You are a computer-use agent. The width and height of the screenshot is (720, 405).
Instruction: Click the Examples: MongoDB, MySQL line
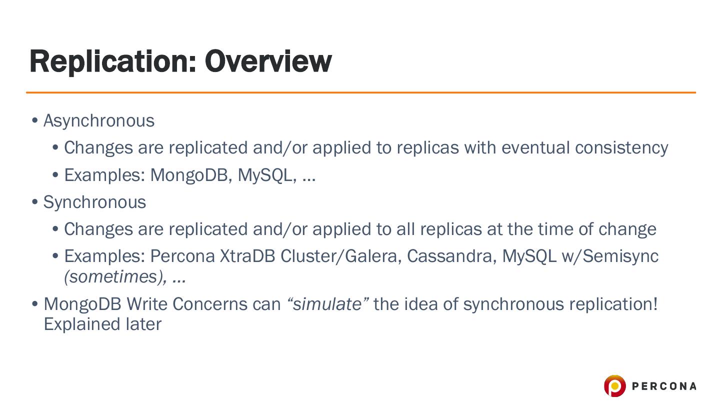[190, 175]
